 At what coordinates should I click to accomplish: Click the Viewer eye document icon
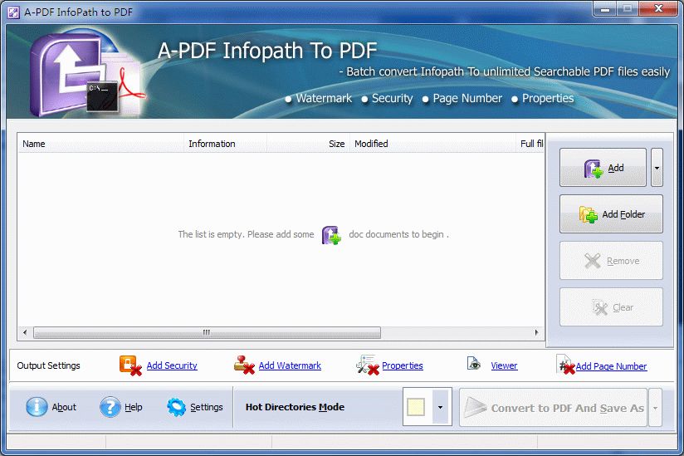tap(473, 363)
